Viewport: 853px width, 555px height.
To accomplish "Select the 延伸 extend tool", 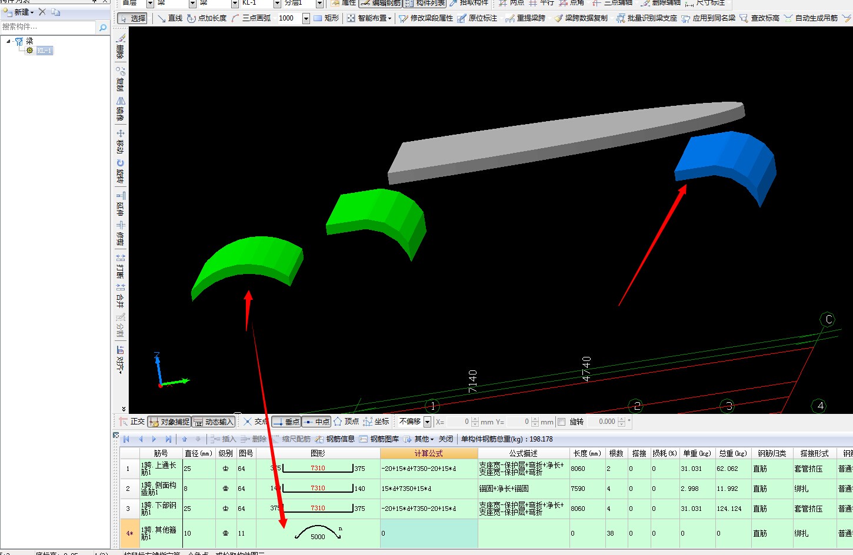I will 120,204.
